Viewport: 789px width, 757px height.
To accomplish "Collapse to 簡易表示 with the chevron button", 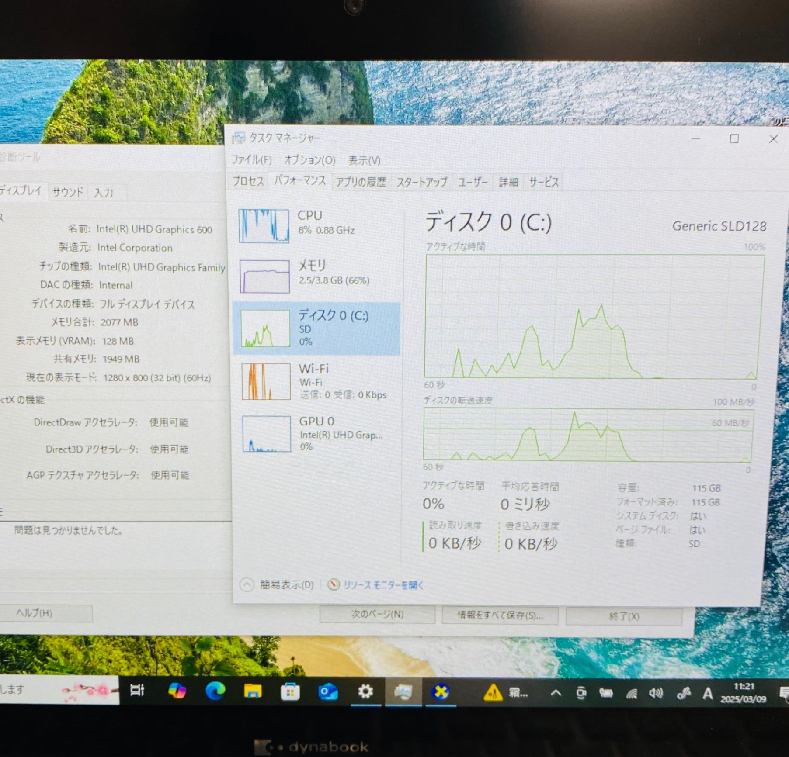I will pos(247,584).
